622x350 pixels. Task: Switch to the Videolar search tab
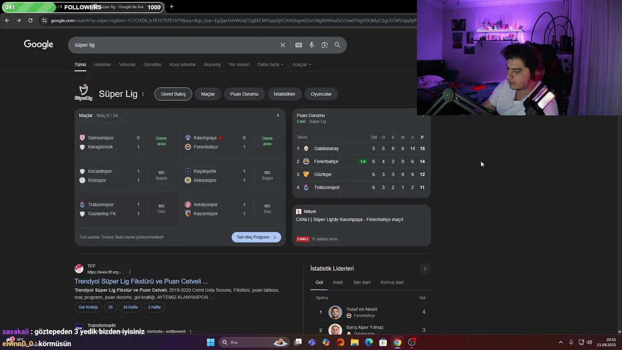coord(127,64)
